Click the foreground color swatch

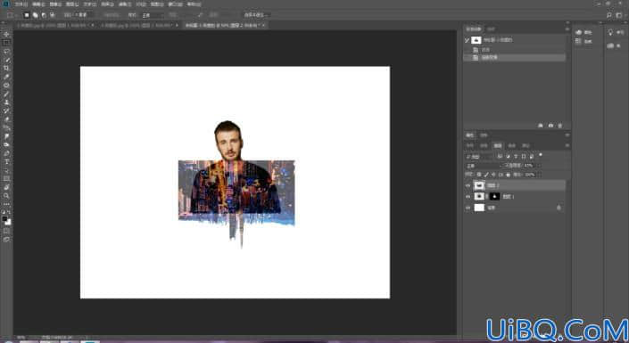[4, 219]
